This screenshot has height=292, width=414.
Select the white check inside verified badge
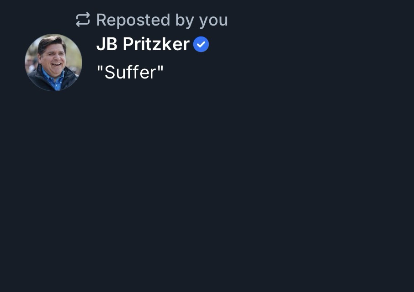coord(201,44)
